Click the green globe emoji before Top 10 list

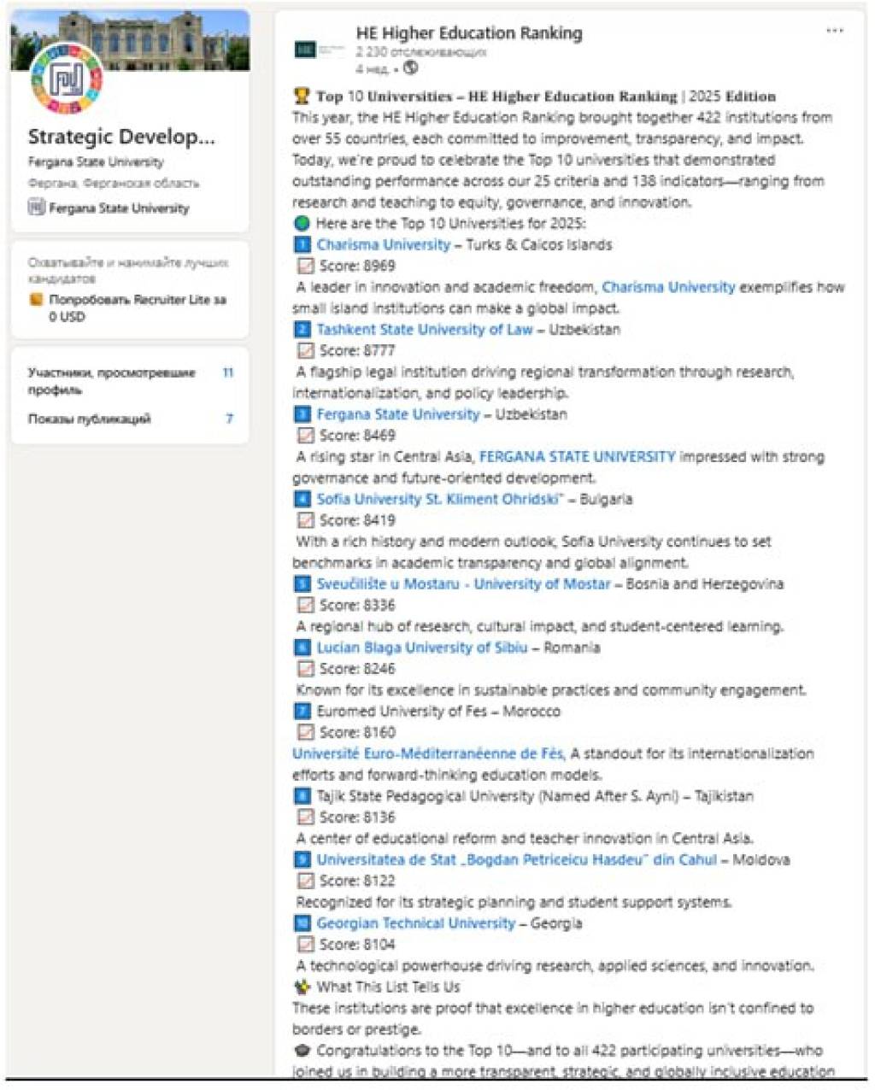click(301, 224)
